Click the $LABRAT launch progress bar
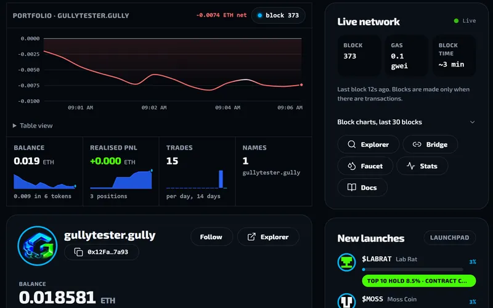This screenshot has height=308, width=493. click(x=412, y=269)
